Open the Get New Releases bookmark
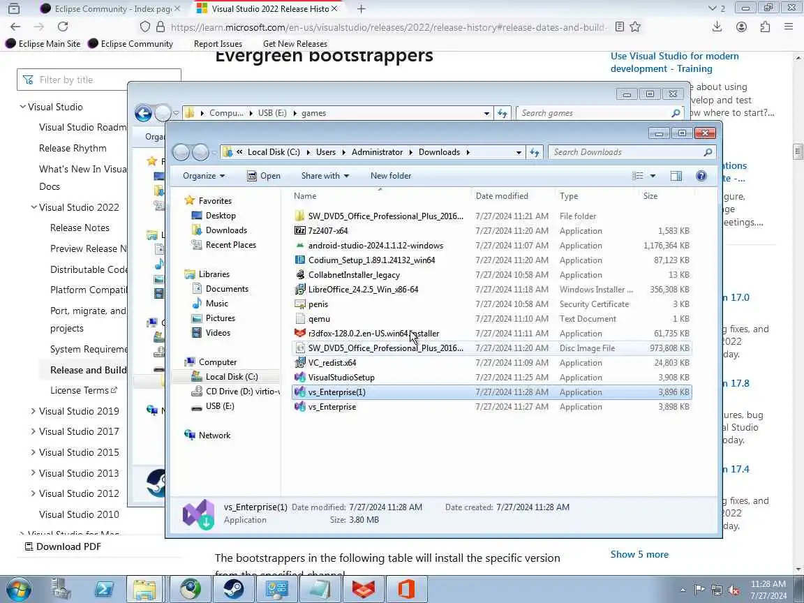804x603 pixels. (x=295, y=43)
